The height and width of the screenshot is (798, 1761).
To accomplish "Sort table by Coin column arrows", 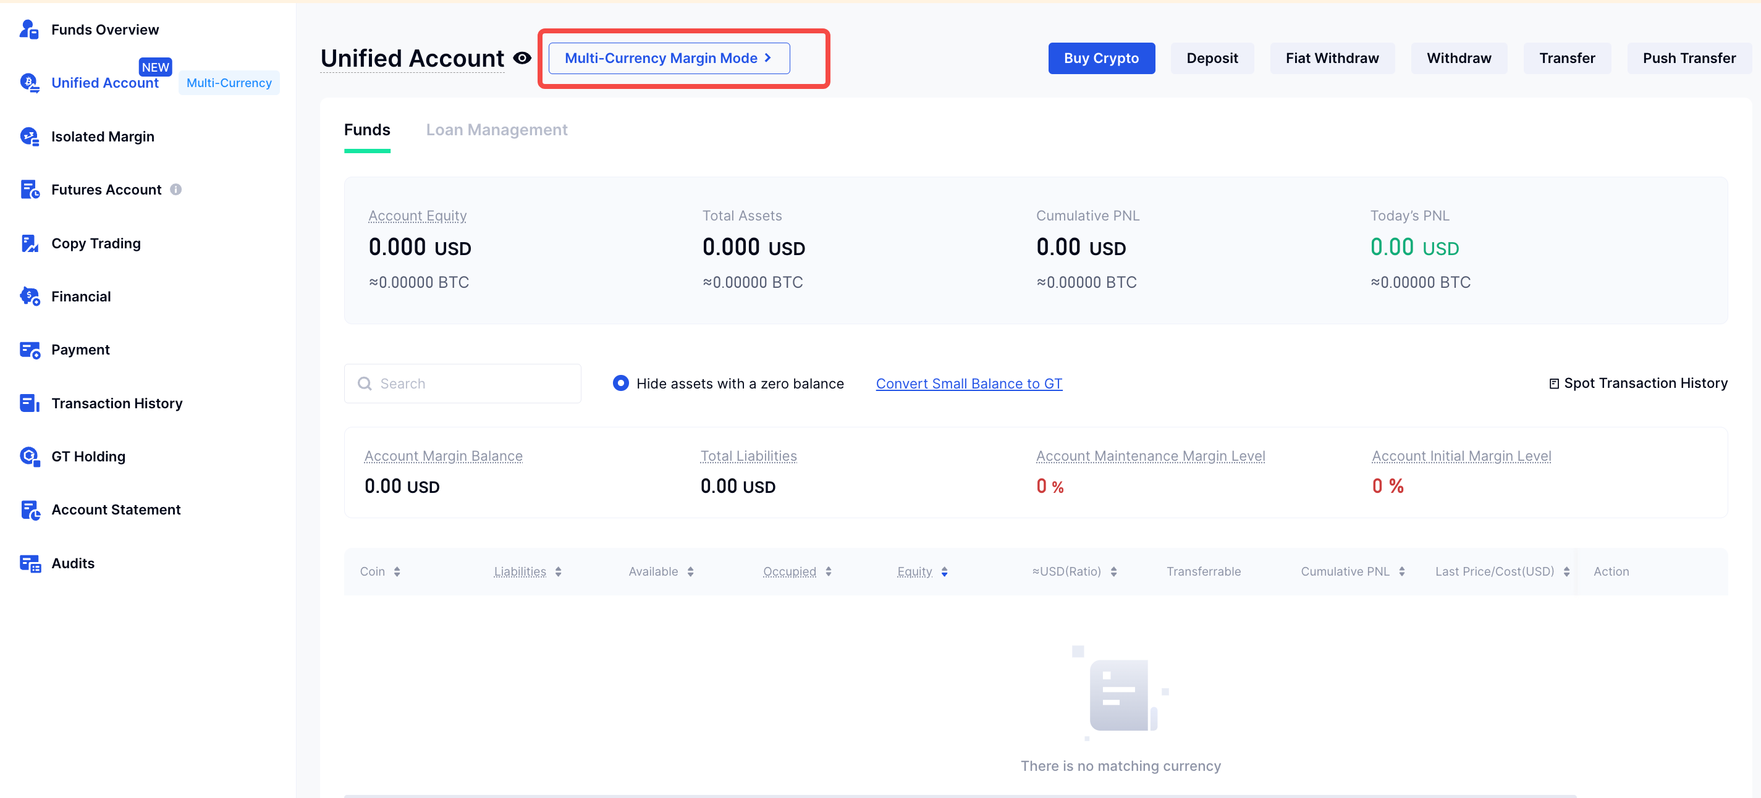I will [x=397, y=572].
